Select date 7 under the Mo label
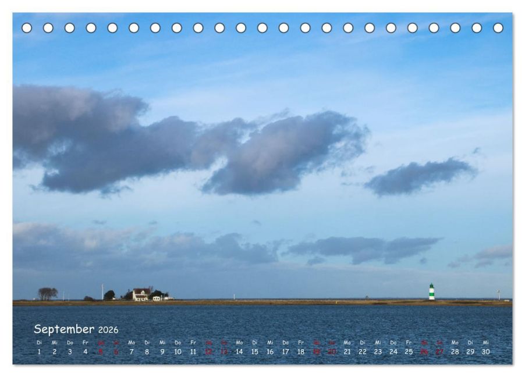525x377 pixels. (132, 351)
